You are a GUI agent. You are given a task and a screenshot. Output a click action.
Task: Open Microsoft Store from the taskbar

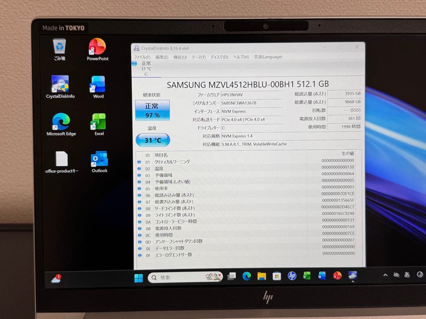pos(277,276)
